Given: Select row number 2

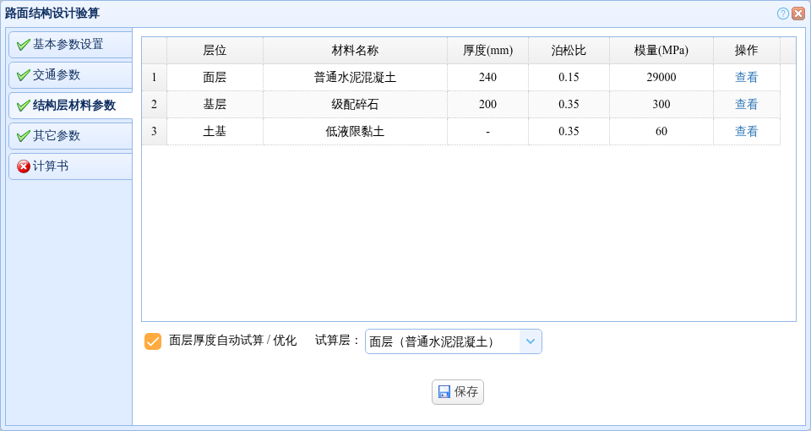Looking at the screenshot, I should coord(154,105).
